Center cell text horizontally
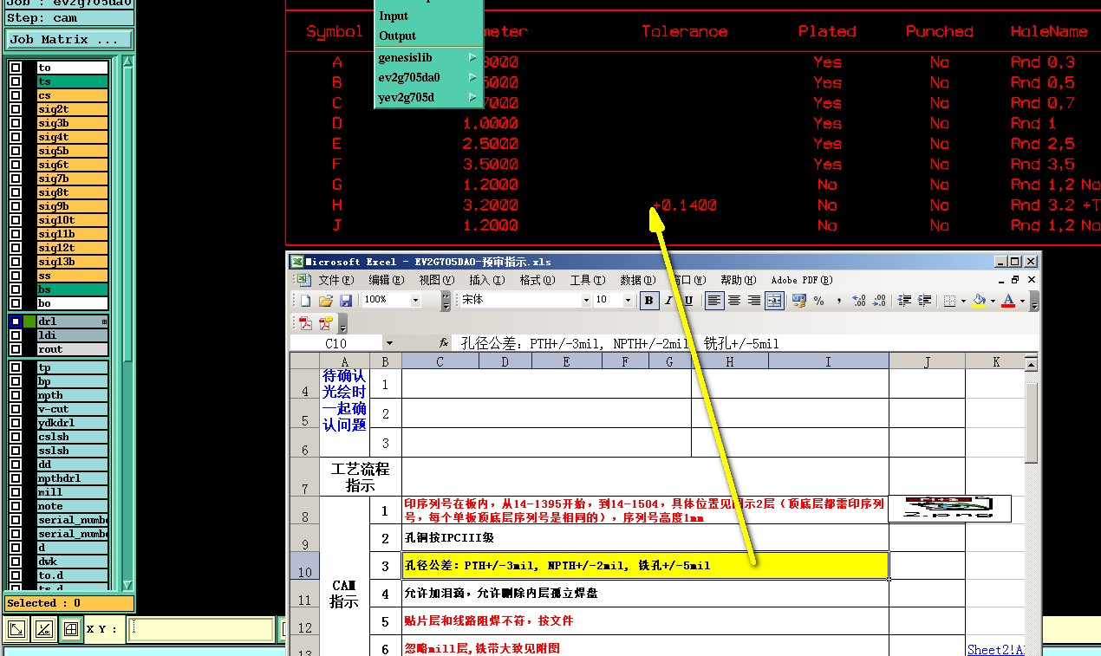This screenshot has width=1101, height=656. [734, 301]
